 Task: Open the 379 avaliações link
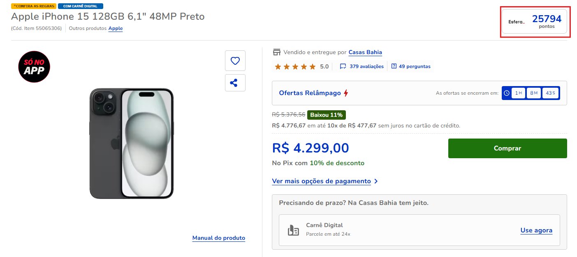click(366, 66)
